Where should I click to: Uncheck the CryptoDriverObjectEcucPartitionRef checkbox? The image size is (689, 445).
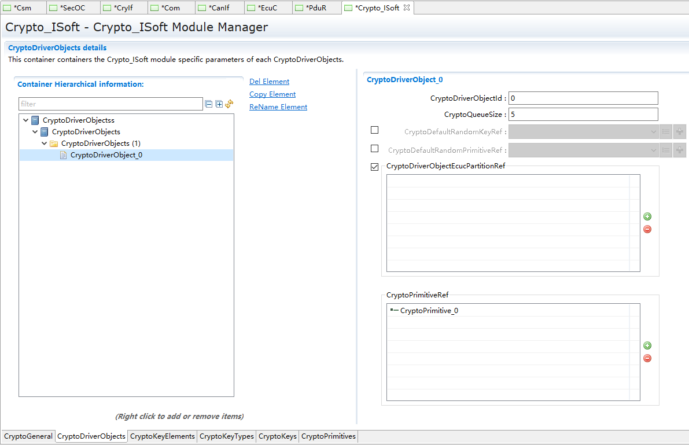tap(374, 167)
